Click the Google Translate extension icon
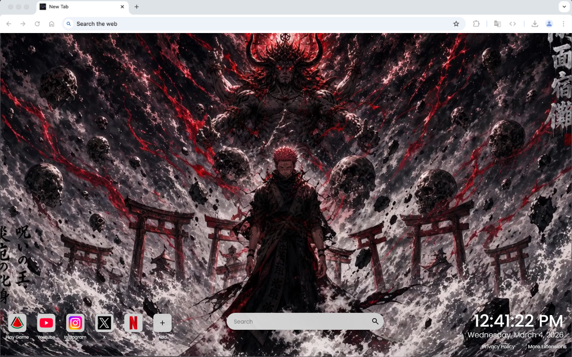572x357 pixels. (497, 24)
